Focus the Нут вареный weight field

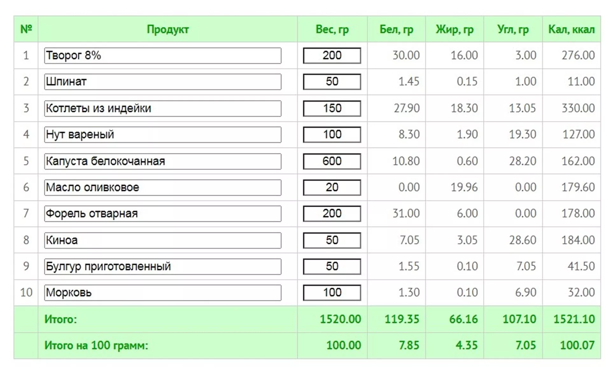[332, 135]
